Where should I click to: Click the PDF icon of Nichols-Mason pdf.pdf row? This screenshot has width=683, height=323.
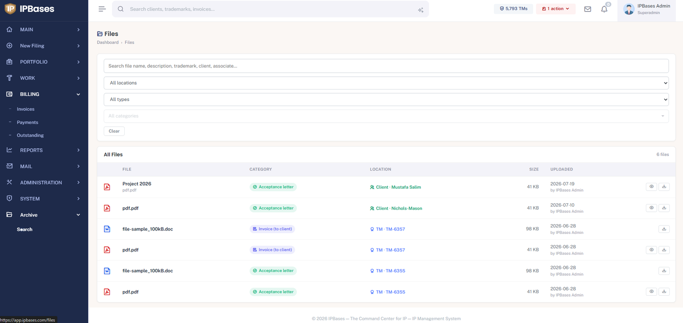107,208
